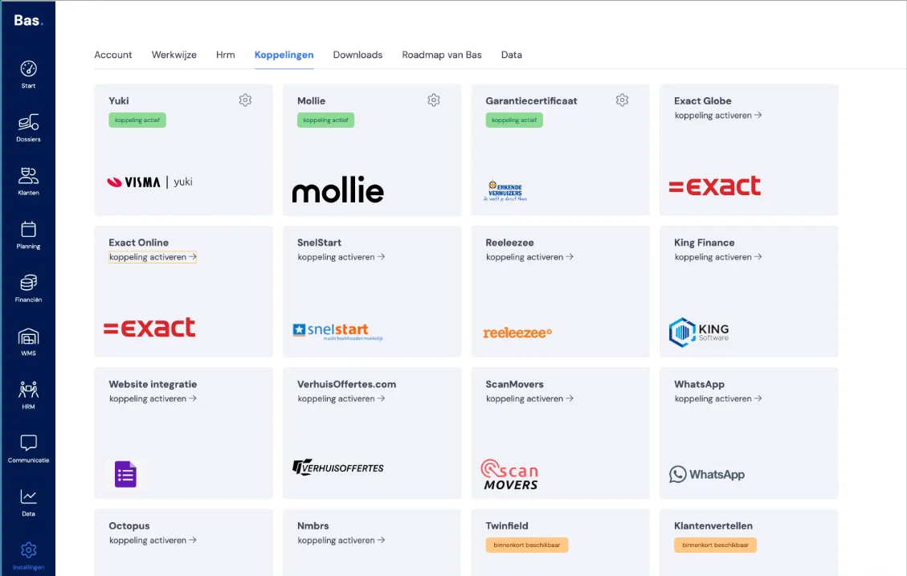The image size is (907, 576).
Task: Click the reeleezee logo
Action: [x=517, y=333]
